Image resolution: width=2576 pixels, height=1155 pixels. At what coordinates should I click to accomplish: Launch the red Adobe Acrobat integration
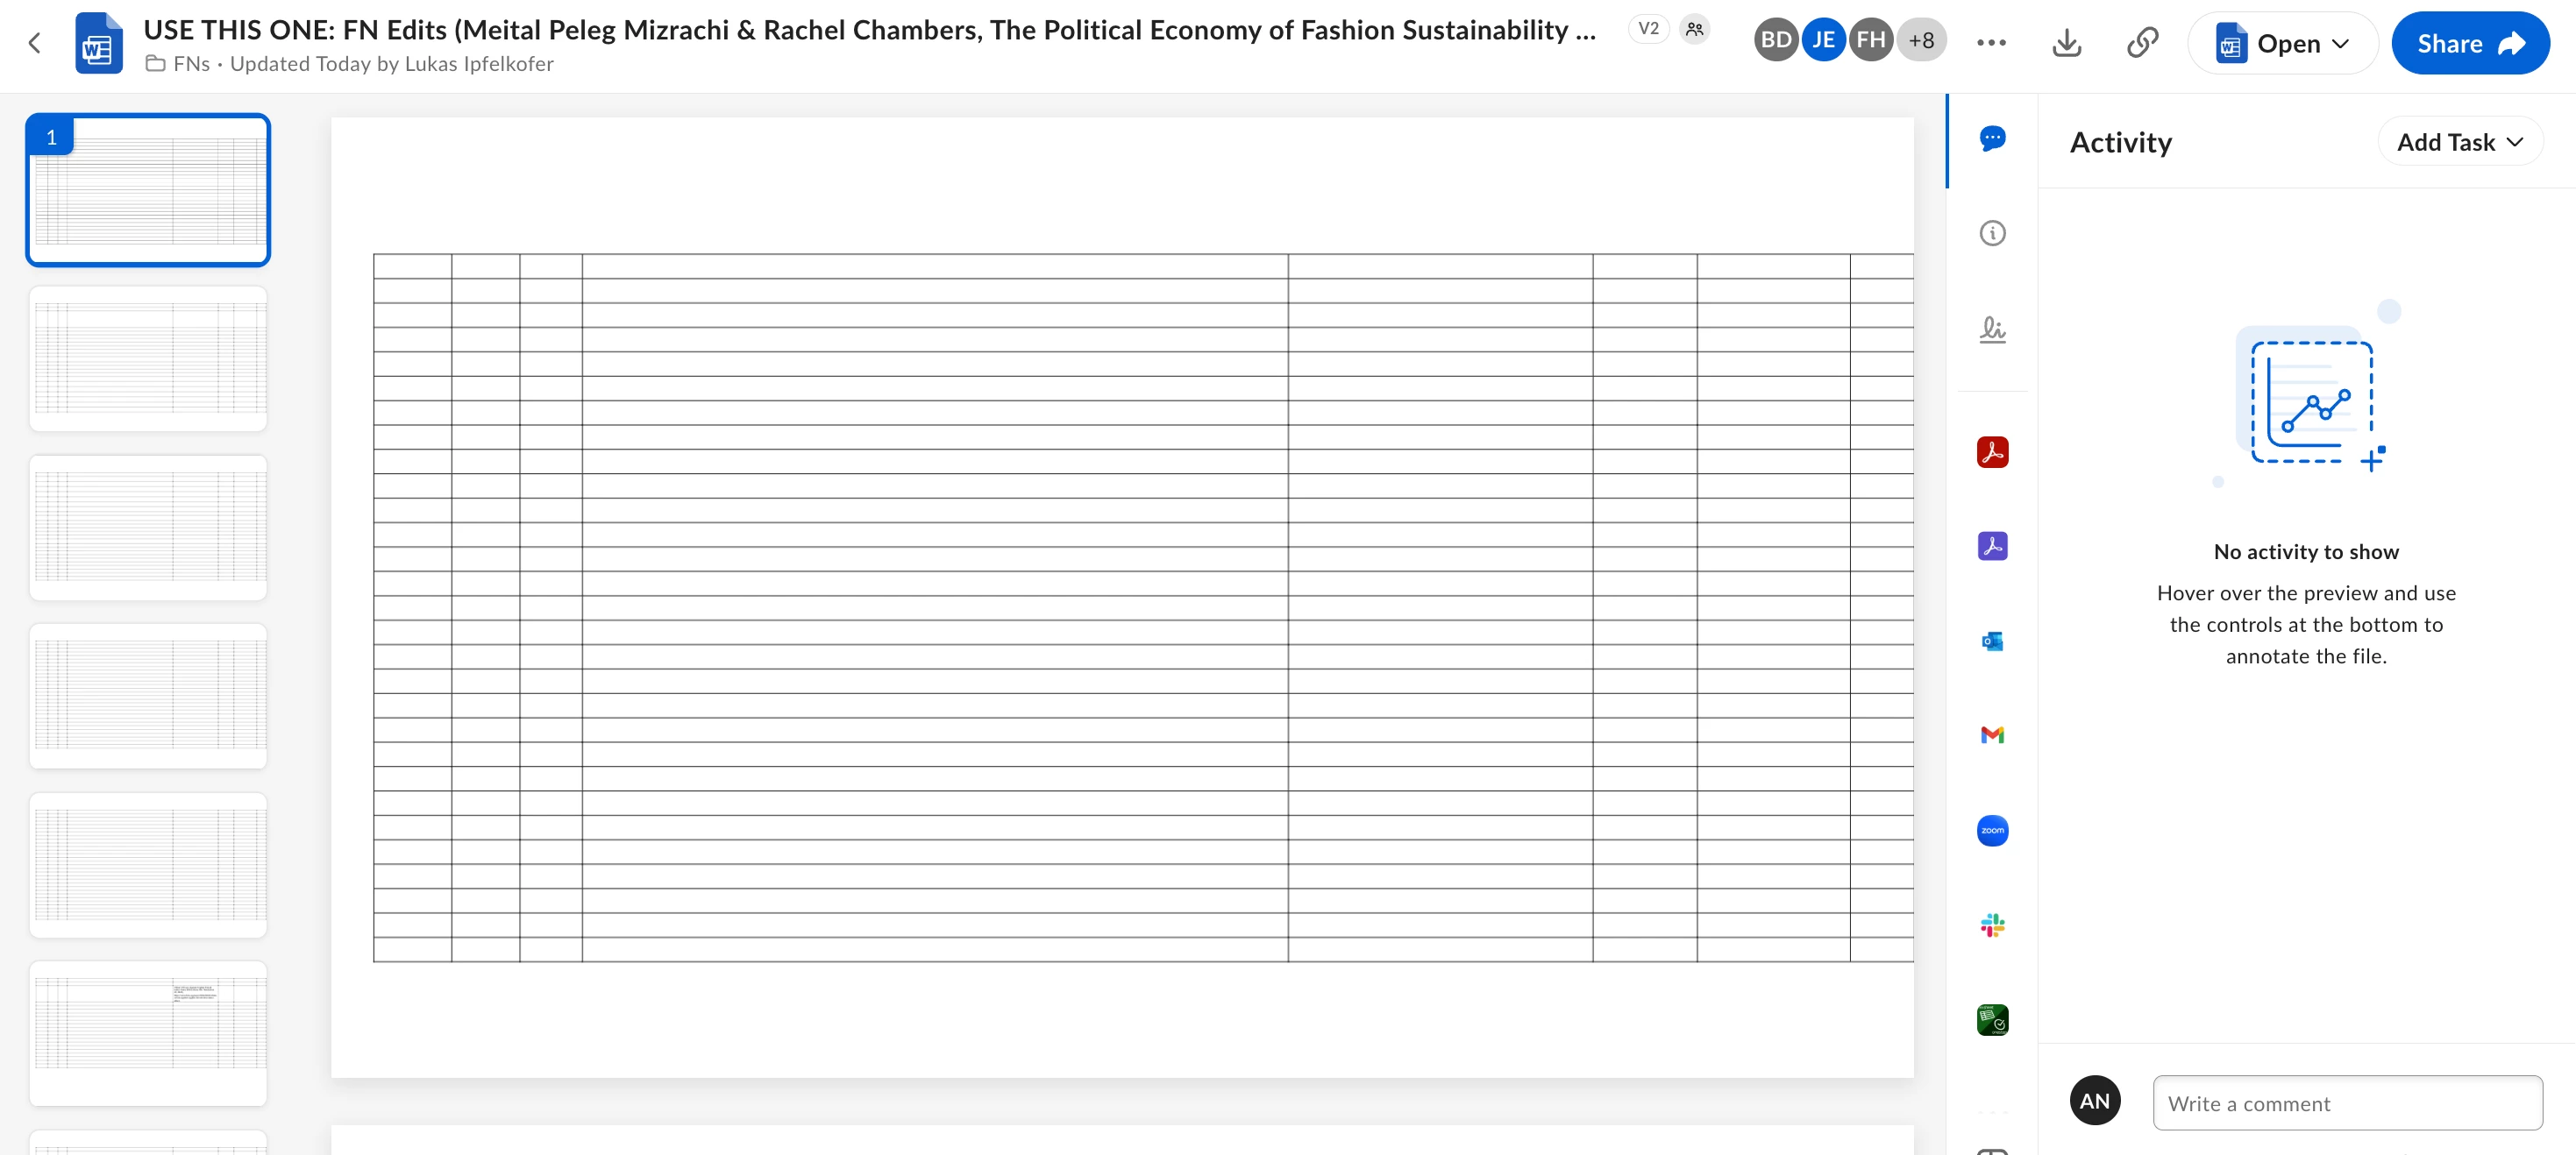point(1992,452)
